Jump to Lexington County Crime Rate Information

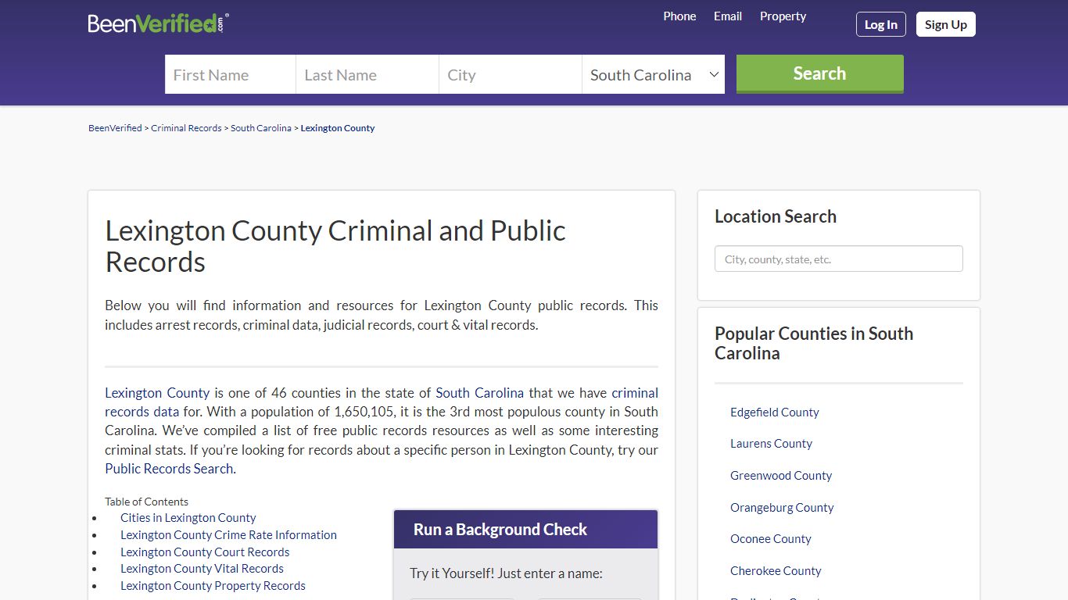[228, 535]
